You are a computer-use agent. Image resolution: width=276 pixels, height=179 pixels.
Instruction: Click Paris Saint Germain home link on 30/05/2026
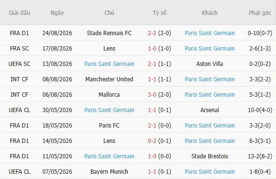pos(109,110)
